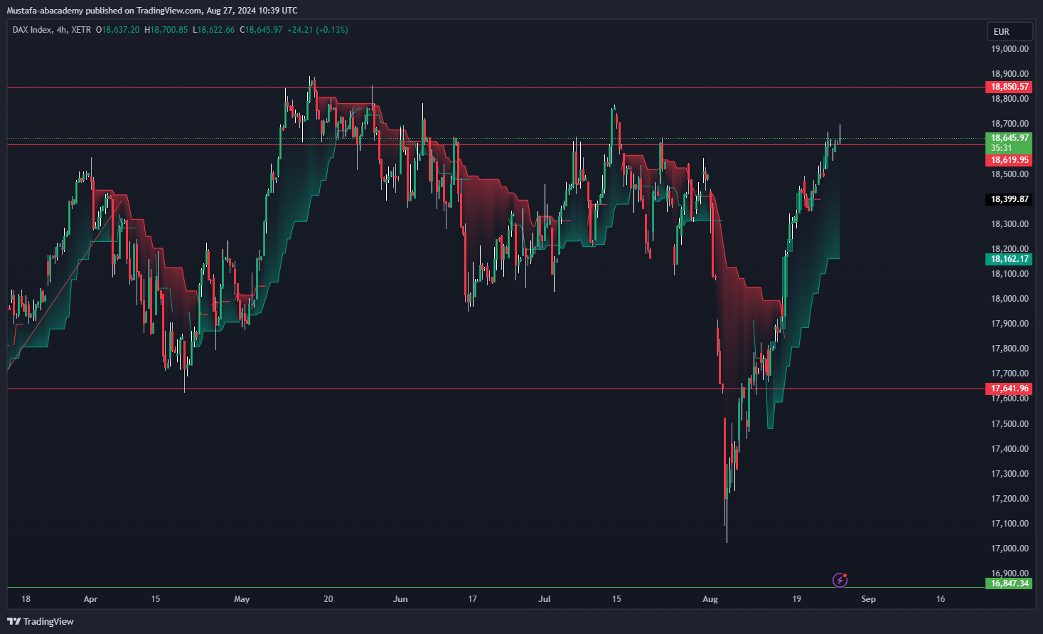
Task: Open the EUR currency selector
Action: (1009, 32)
